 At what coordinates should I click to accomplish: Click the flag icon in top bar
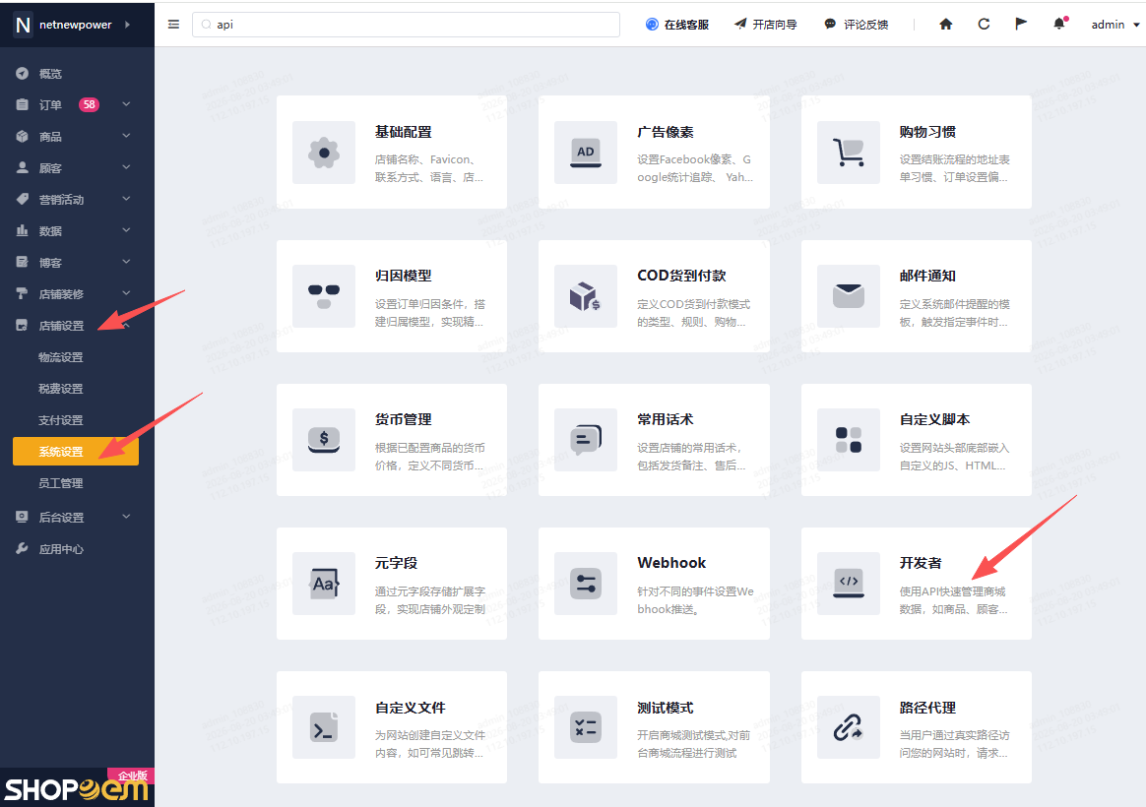[1021, 24]
